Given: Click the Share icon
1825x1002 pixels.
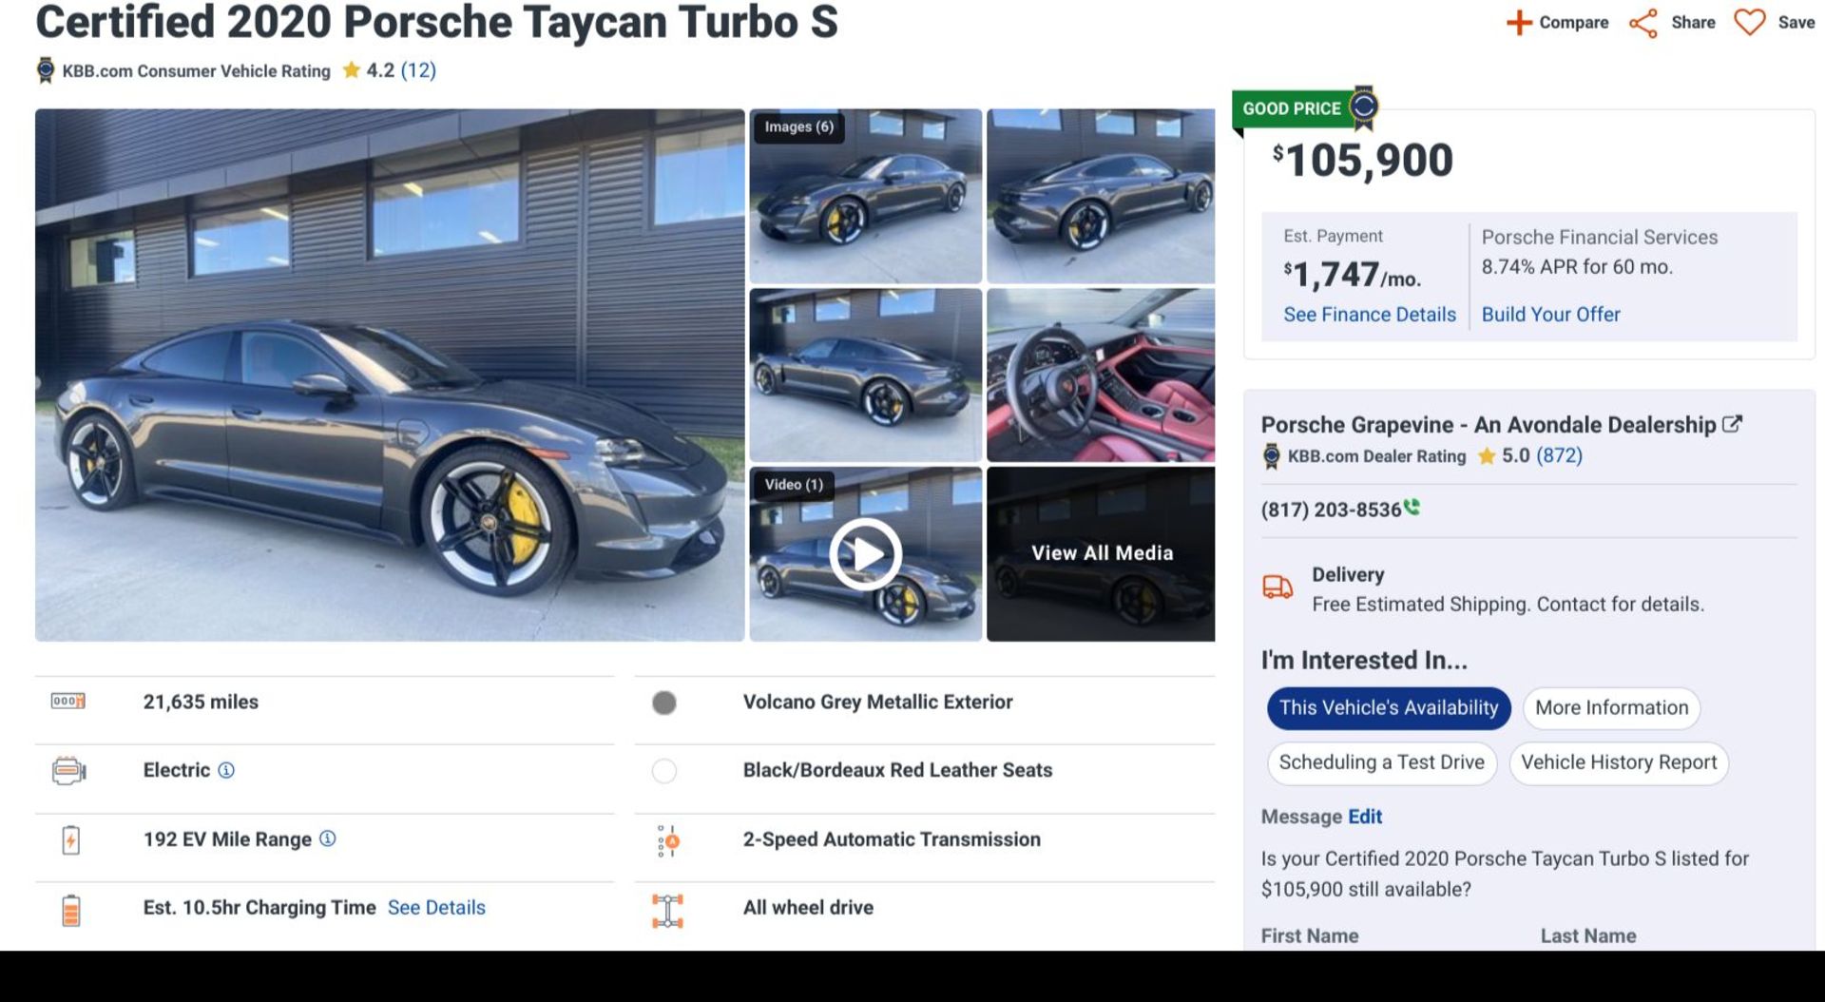Looking at the screenshot, I should [x=1643, y=23].
